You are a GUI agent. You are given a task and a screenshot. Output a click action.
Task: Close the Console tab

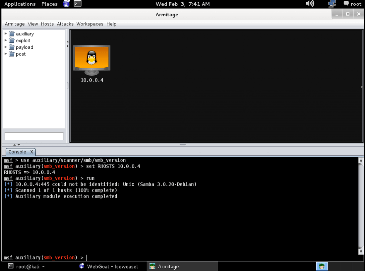coord(31,152)
